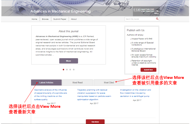
Task: Click the Submit Now button
Action: 148,70
